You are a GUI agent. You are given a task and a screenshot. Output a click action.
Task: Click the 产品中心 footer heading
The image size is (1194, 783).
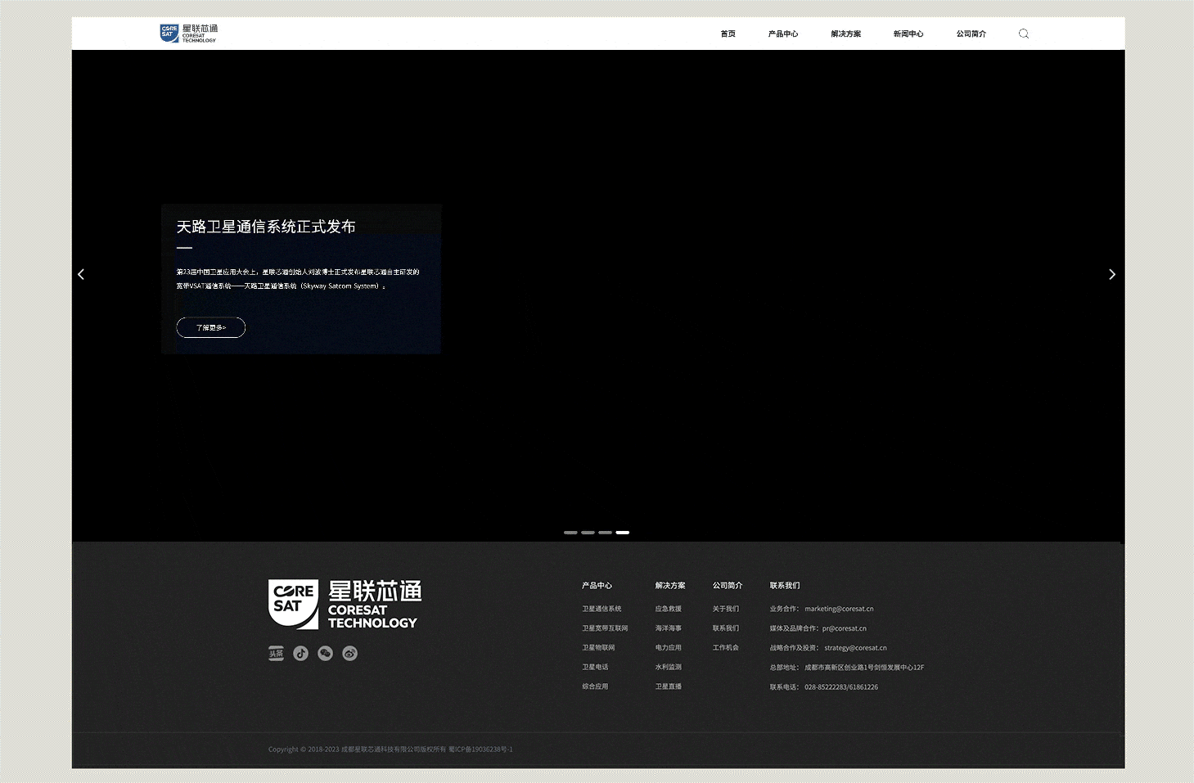click(x=597, y=586)
